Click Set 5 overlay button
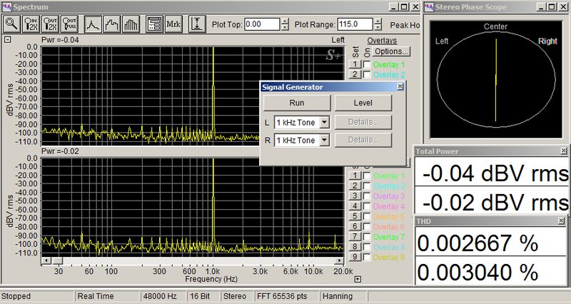Image resolution: width=571 pixels, height=304 pixels. (355, 216)
